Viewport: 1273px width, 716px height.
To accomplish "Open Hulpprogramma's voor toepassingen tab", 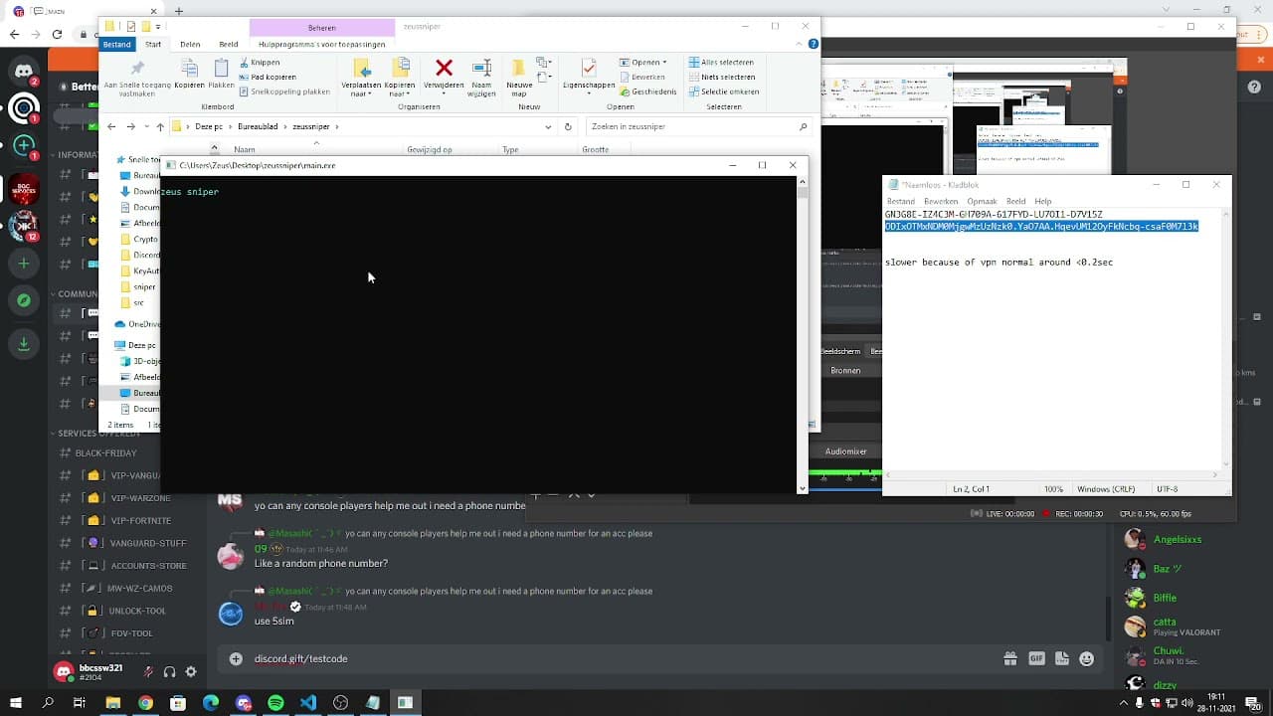I will pyautogui.click(x=321, y=44).
